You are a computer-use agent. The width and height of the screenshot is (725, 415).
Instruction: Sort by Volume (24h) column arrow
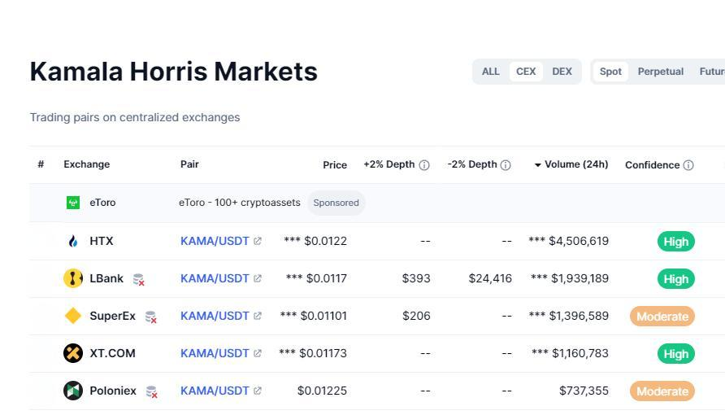538,165
